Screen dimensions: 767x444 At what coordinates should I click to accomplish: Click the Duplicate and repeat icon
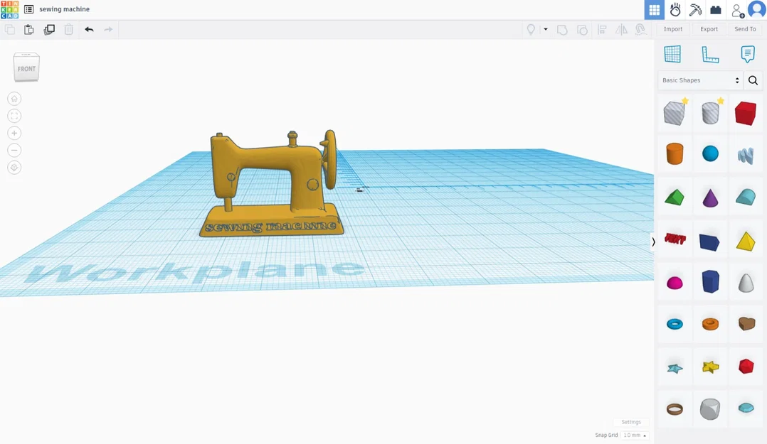point(49,29)
